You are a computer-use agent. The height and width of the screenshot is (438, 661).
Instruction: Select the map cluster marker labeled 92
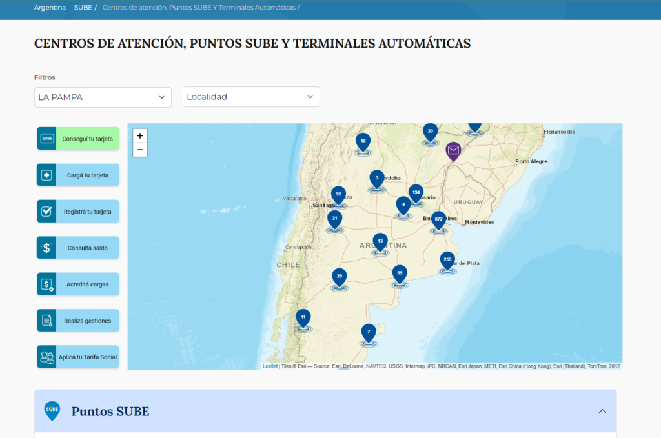pyautogui.click(x=338, y=197)
